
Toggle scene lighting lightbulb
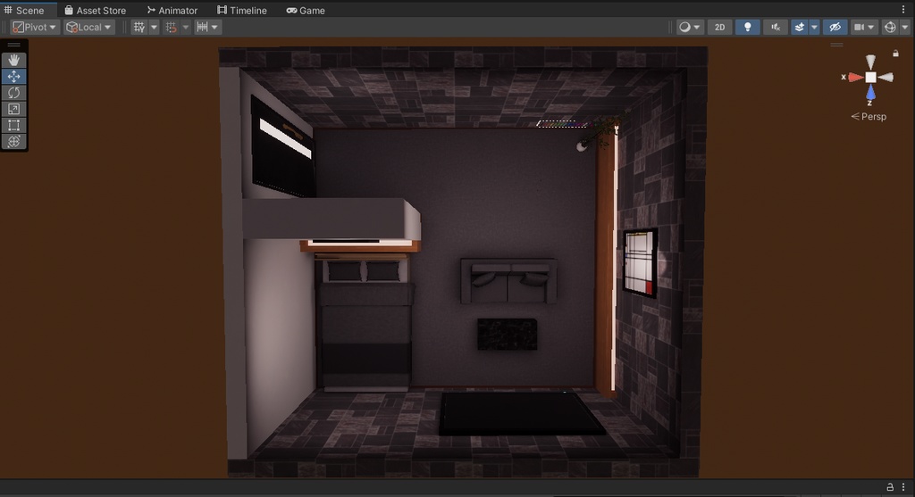(x=748, y=27)
